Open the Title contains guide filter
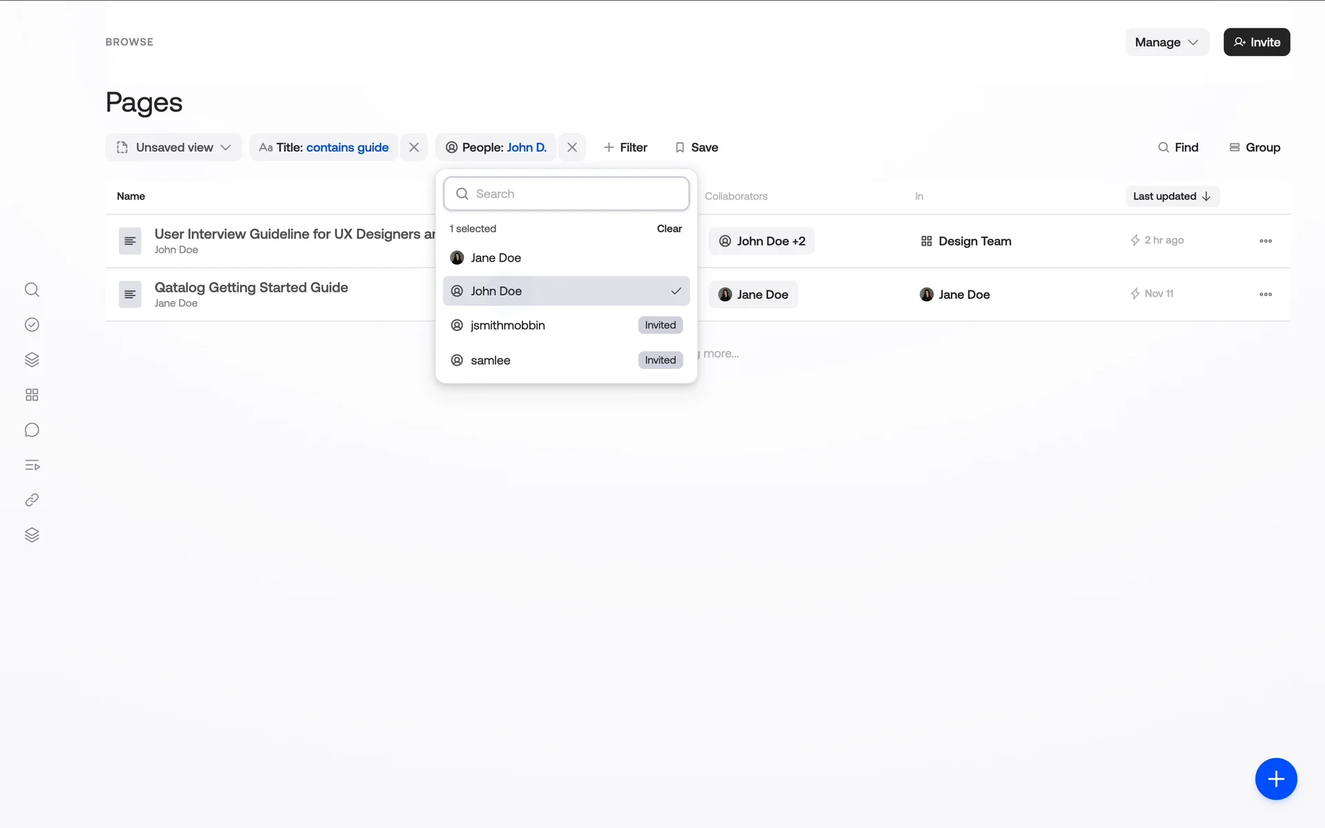1325x828 pixels. (x=324, y=148)
